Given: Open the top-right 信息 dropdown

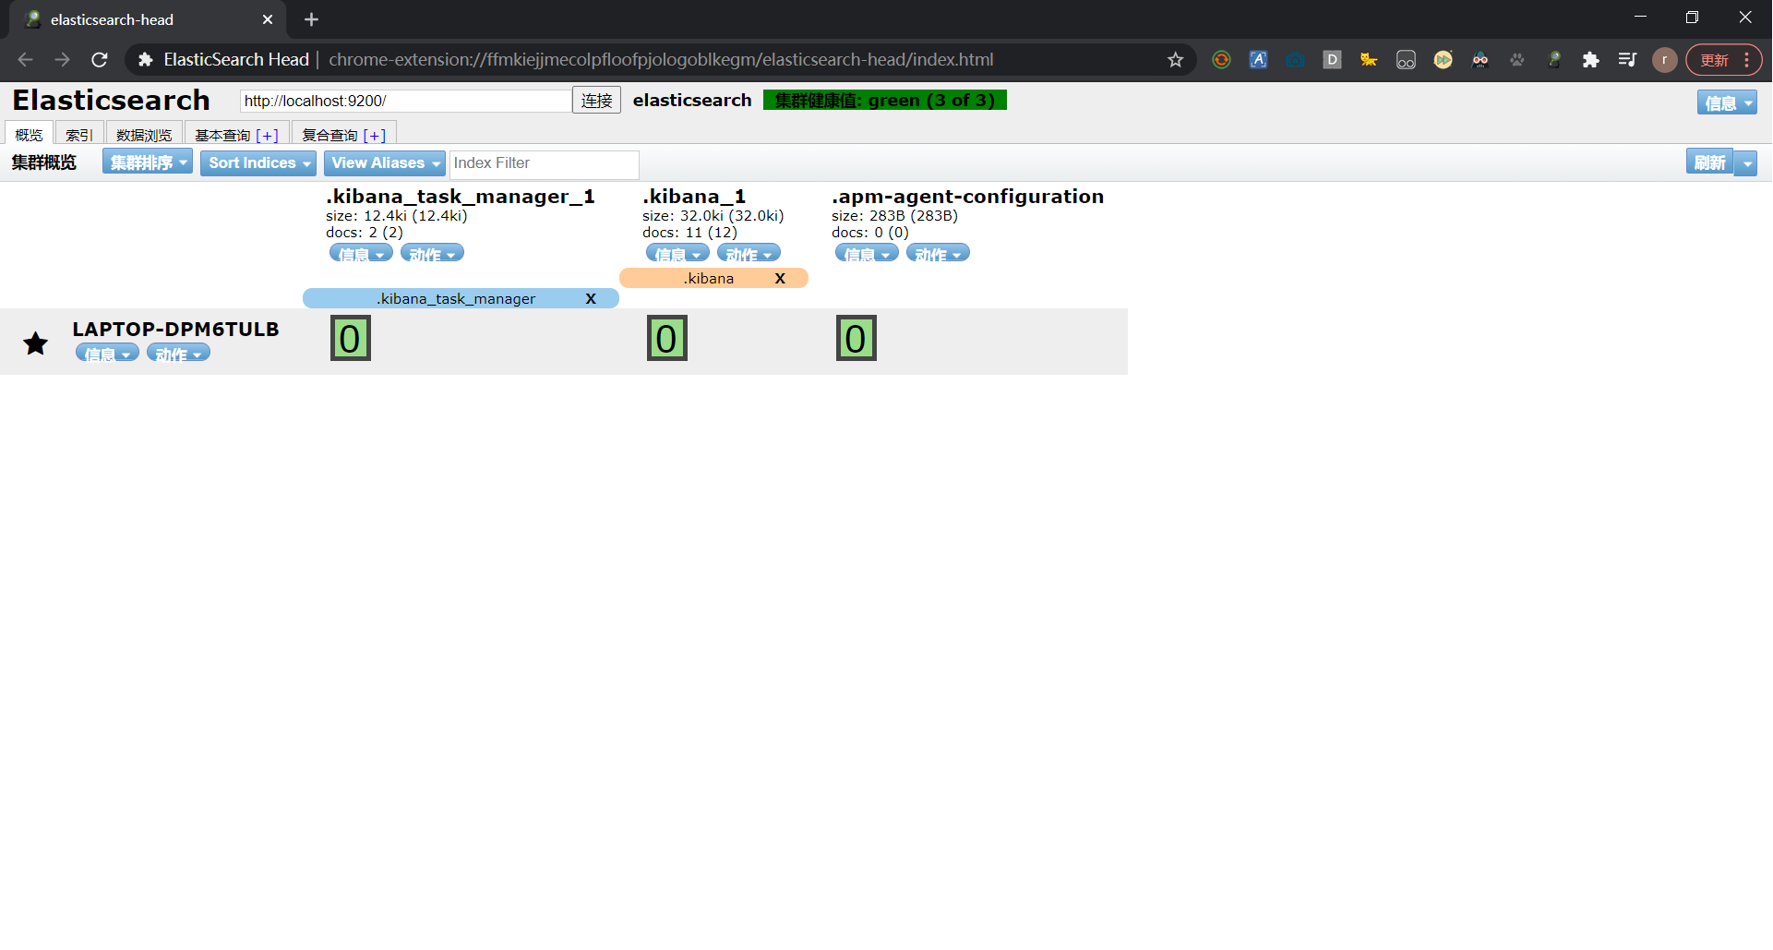Looking at the screenshot, I should [x=1726, y=102].
